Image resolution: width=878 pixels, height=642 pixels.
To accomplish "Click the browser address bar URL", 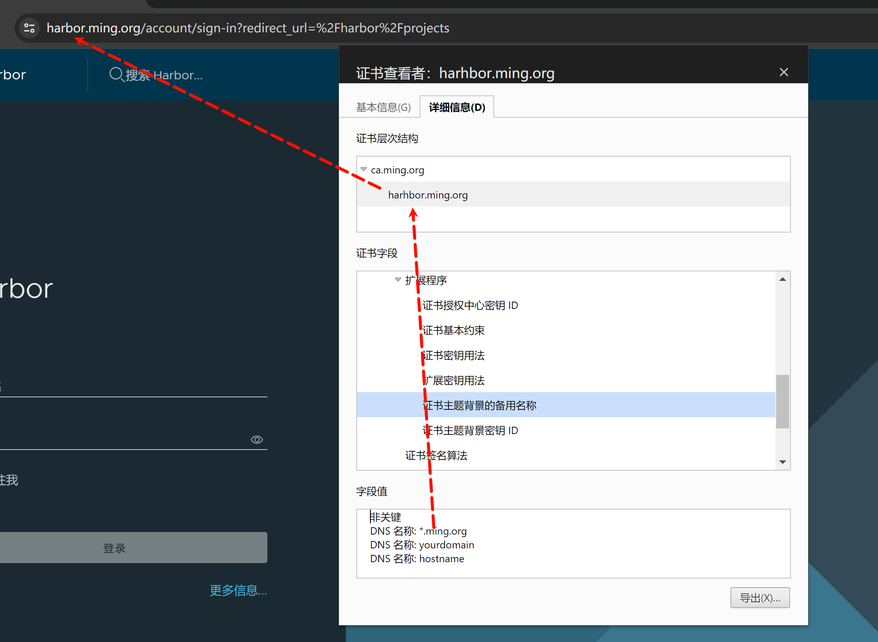I will pyautogui.click(x=248, y=28).
